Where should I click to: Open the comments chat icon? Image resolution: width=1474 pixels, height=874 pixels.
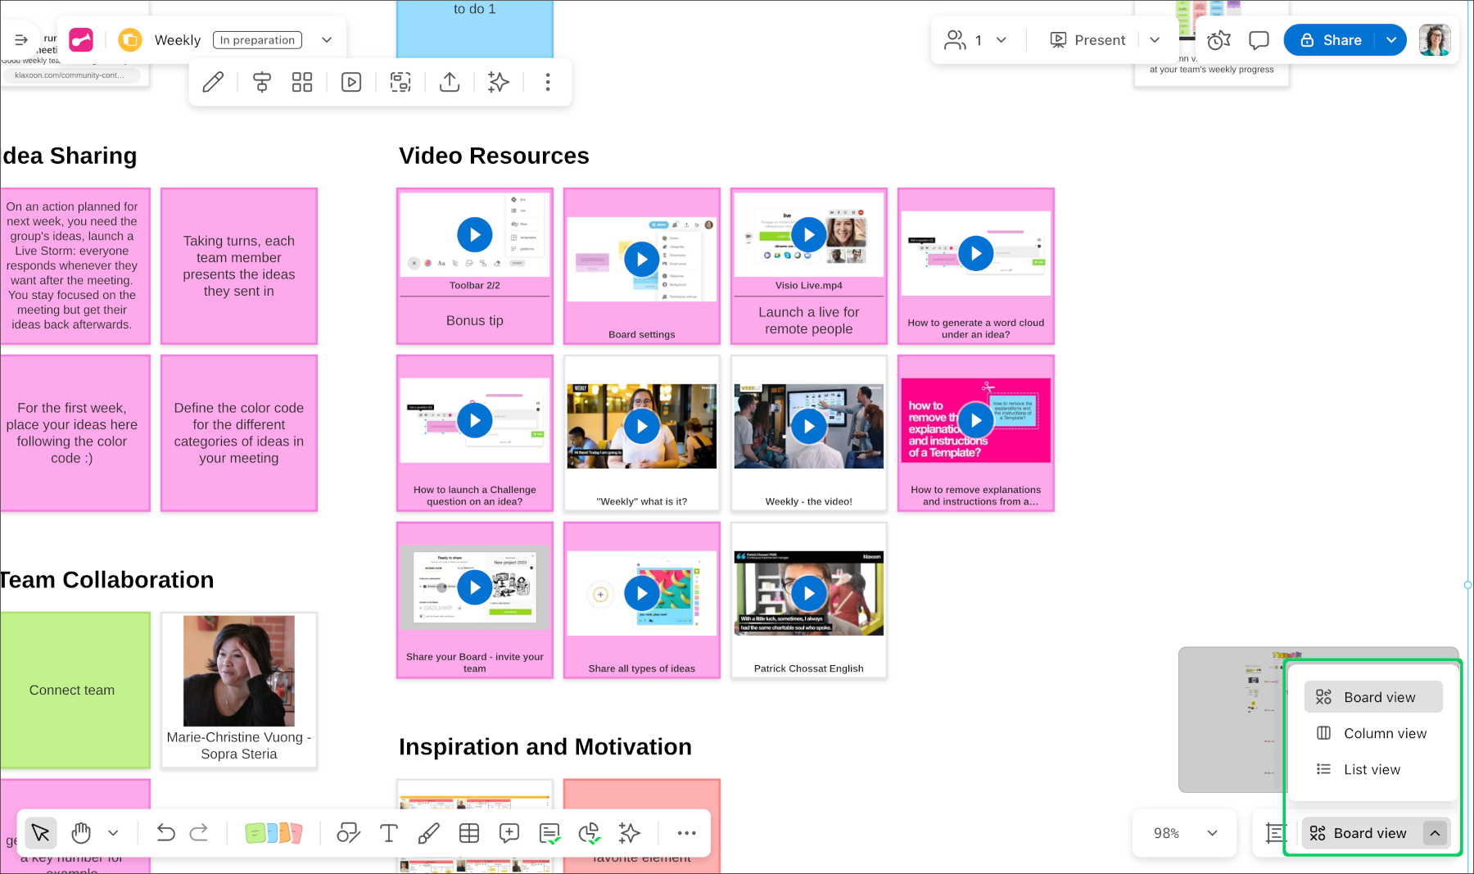pyautogui.click(x=1259, y=40)
